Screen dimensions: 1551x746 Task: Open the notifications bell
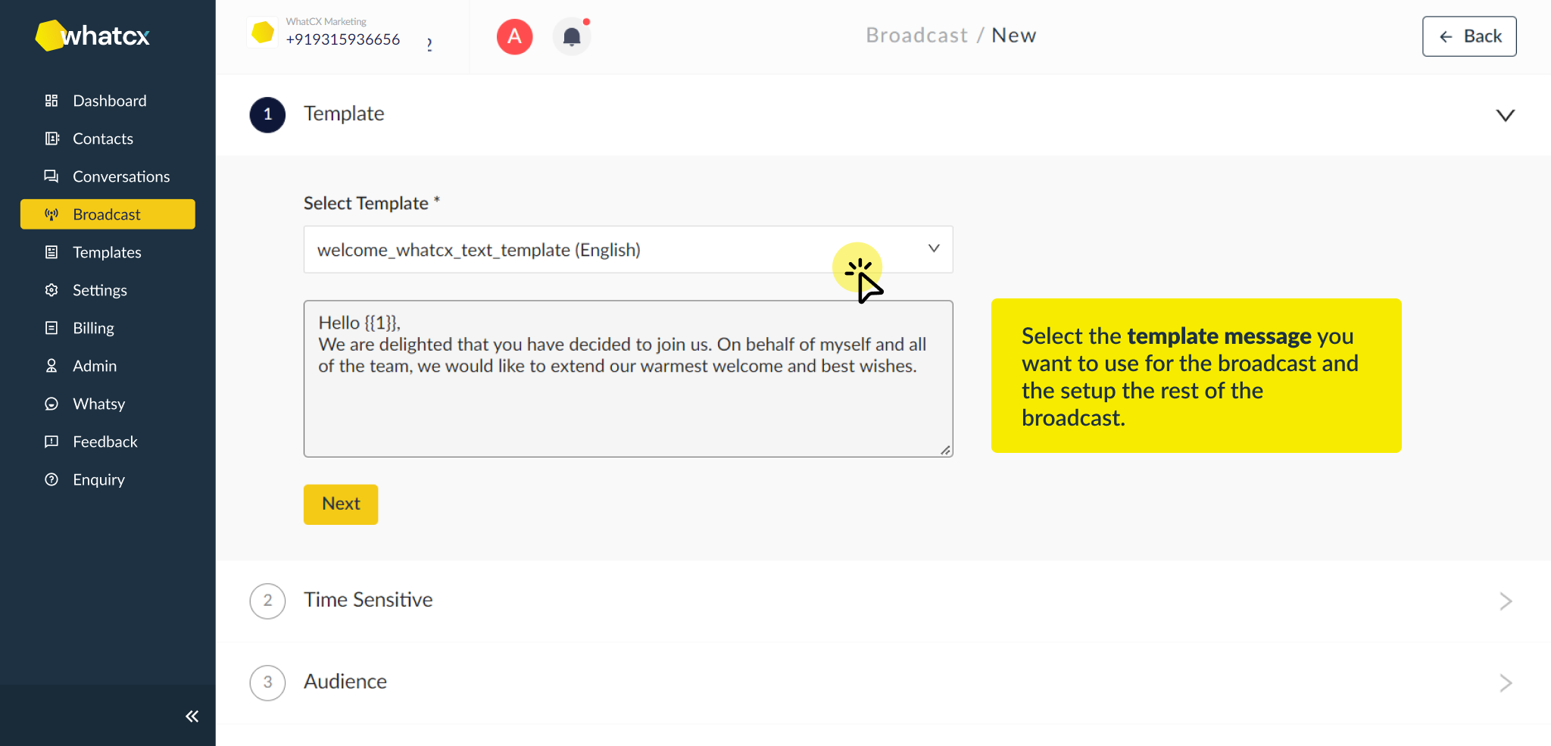(x=572, y=36)
